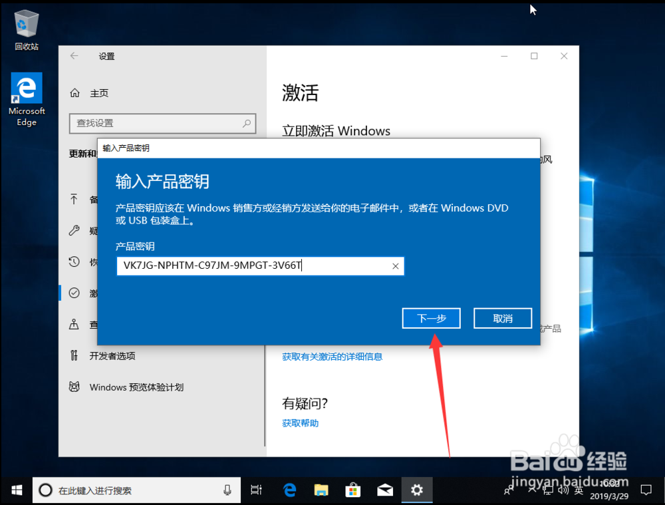
Task: Click the People icon in system tray
Action: 508,490
